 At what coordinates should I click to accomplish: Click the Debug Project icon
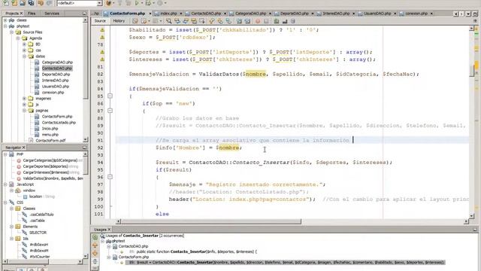tap(148, 3)
